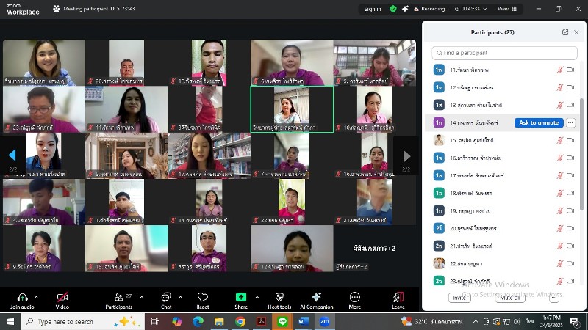Open Adobe Acrobat from taskbar

(x=262, y=321)
